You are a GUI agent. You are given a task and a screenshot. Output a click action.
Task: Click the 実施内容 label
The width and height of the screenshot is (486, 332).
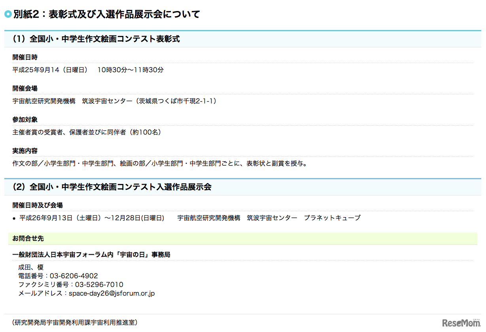click(25, 151)
